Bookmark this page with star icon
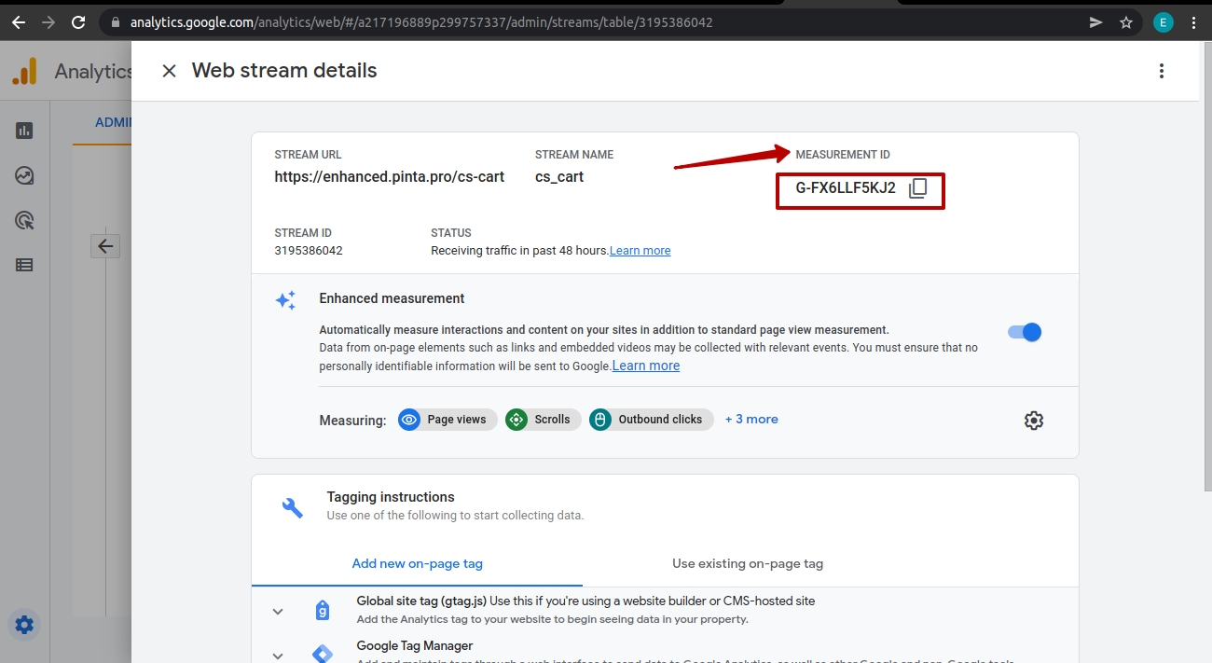Screen dimensions: 1212x663 tap(1126, 22)
